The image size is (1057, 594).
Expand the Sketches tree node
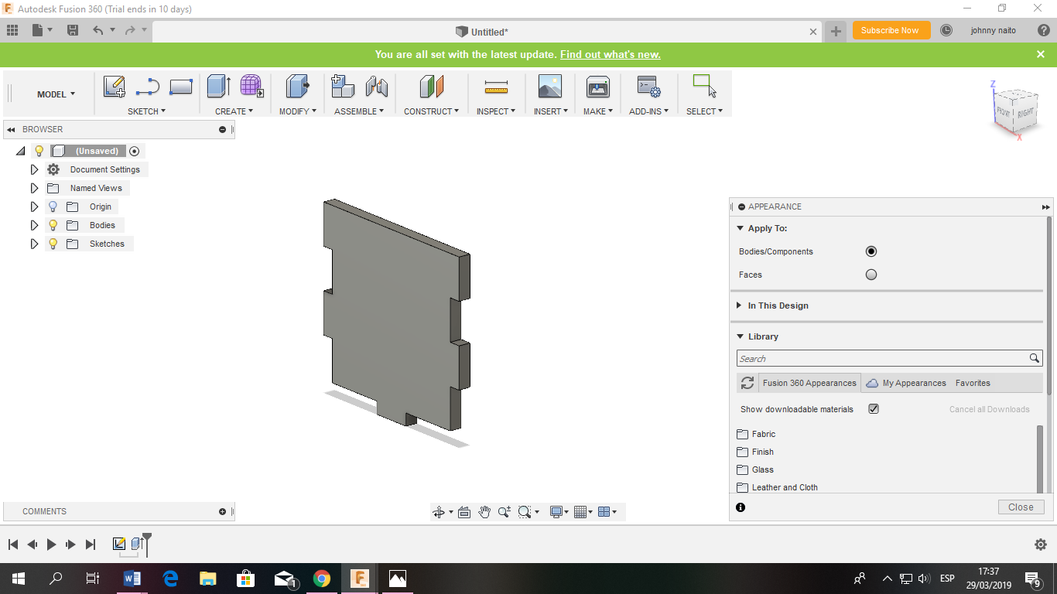[x=34, y=244]
